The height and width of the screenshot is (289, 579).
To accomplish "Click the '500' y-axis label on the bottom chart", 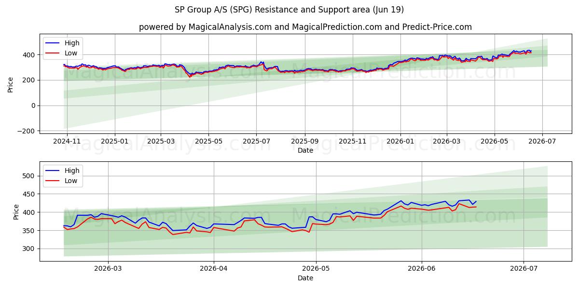I will click(x=30, y=176).
